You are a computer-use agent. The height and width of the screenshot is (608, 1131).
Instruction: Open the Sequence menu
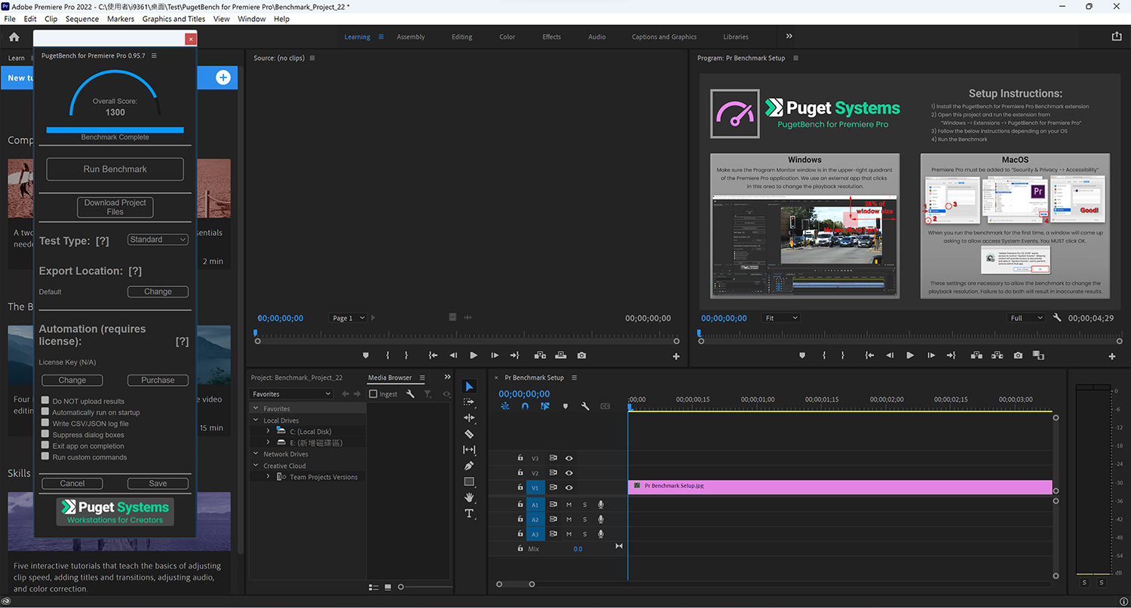[x=82, y=19]
